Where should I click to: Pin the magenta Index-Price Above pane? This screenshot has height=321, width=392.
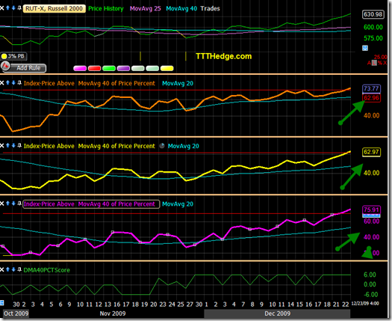tap(19, 204)
